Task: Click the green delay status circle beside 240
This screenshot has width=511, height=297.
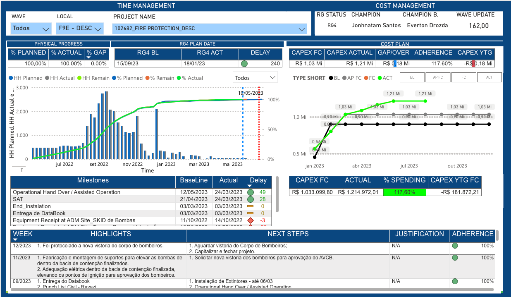Action: (244, 64)
